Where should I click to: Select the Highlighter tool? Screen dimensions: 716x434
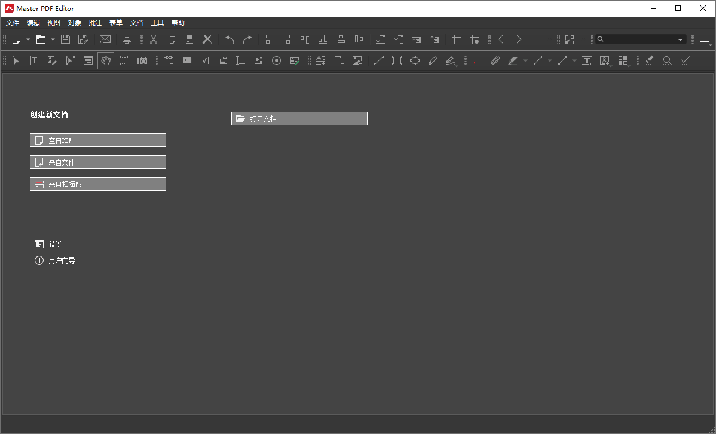[x=513, y=60]
